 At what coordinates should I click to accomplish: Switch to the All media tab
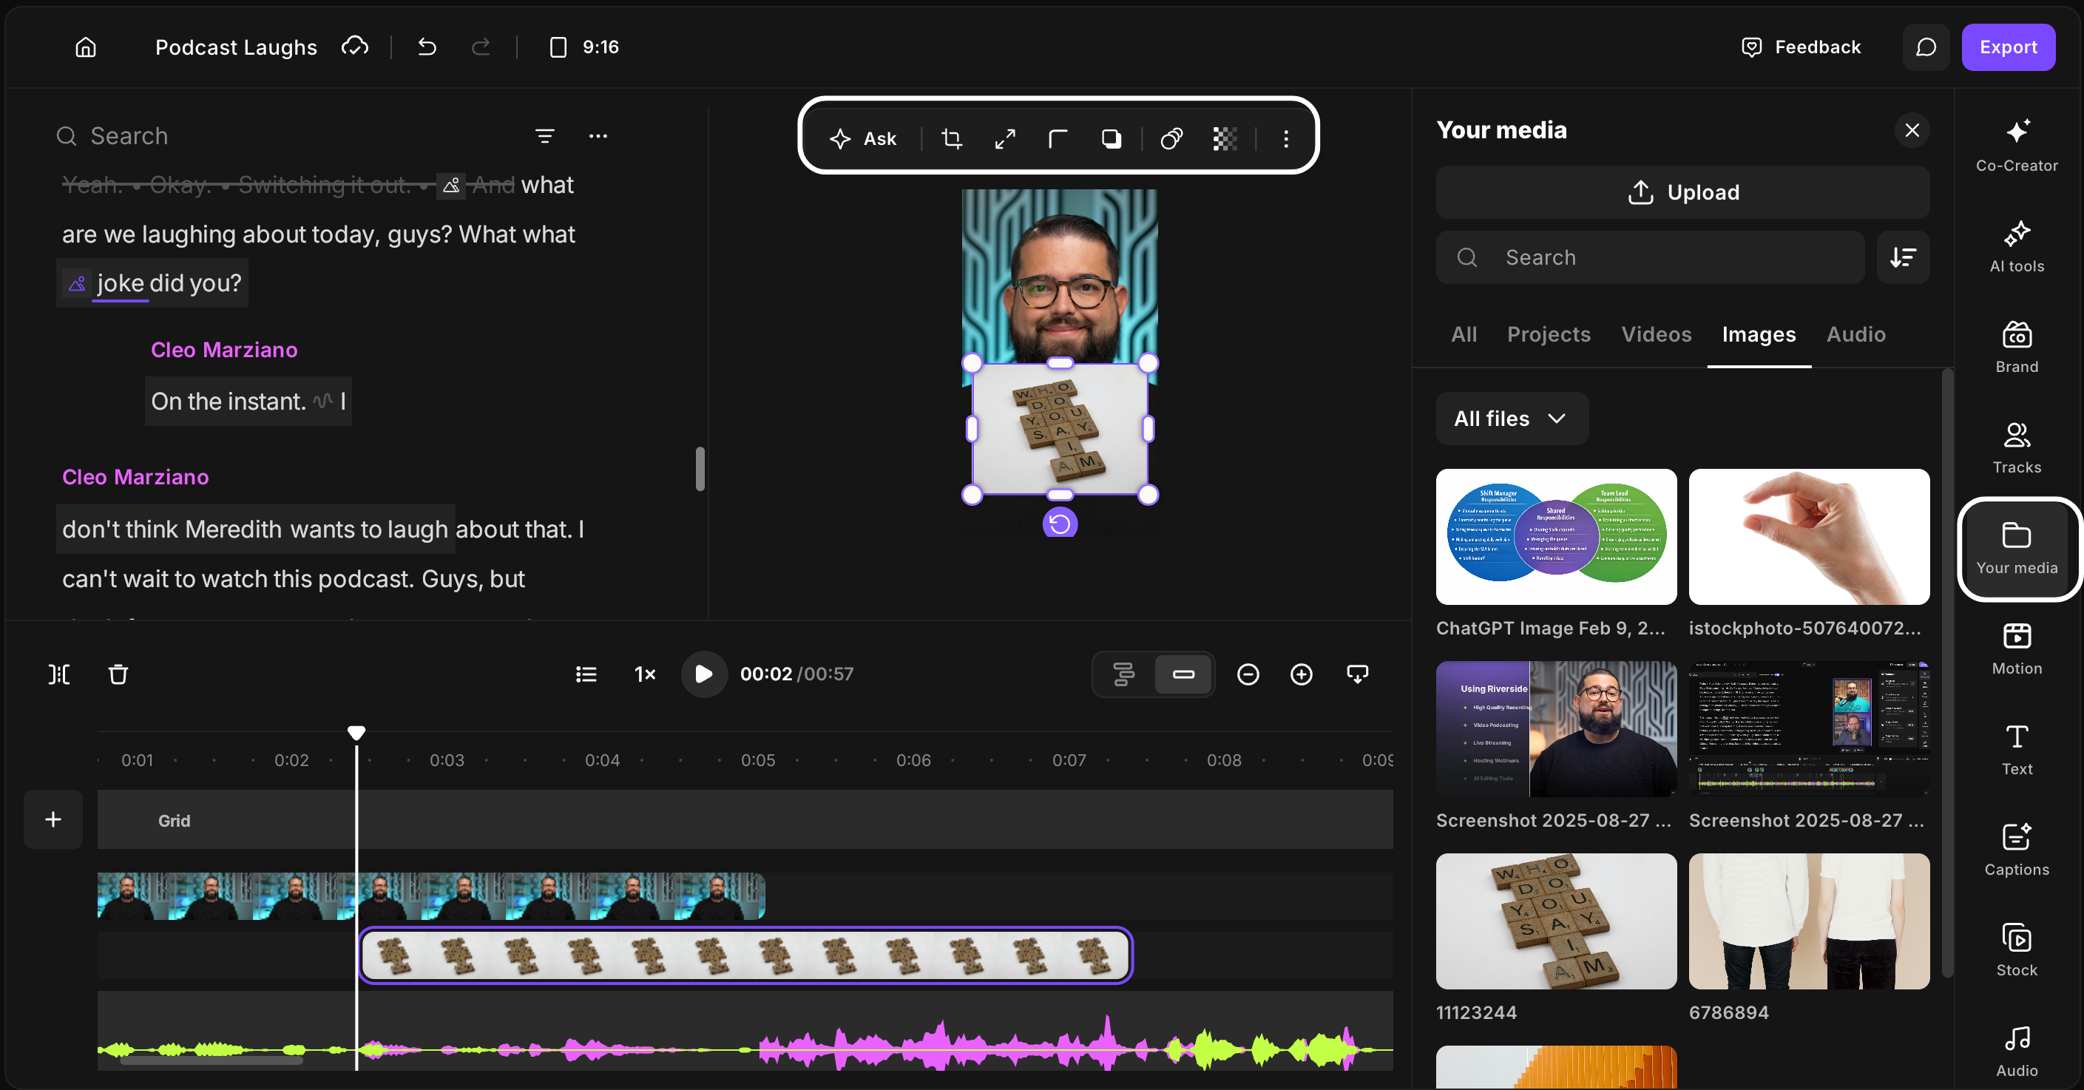(1464, 334)
